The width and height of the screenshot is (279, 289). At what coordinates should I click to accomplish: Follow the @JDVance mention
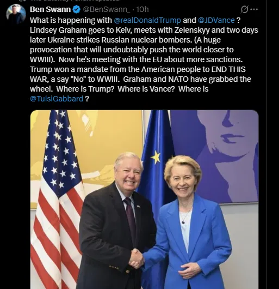[216, 20]
